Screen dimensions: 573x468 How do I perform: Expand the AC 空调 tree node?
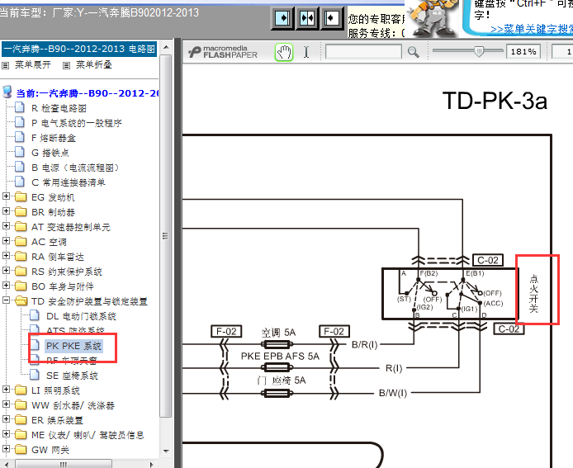click(6, 241)
